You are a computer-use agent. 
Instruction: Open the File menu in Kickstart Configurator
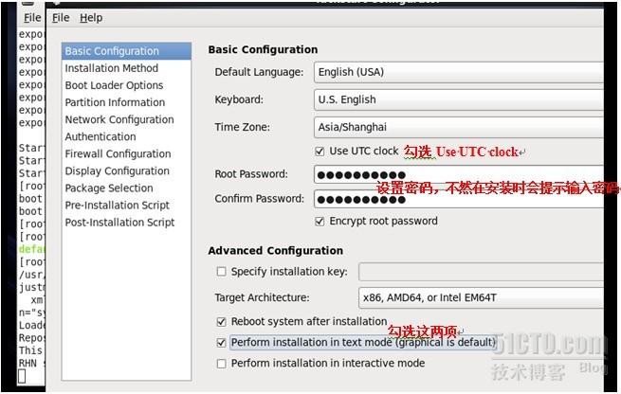(x=61, y=18)
